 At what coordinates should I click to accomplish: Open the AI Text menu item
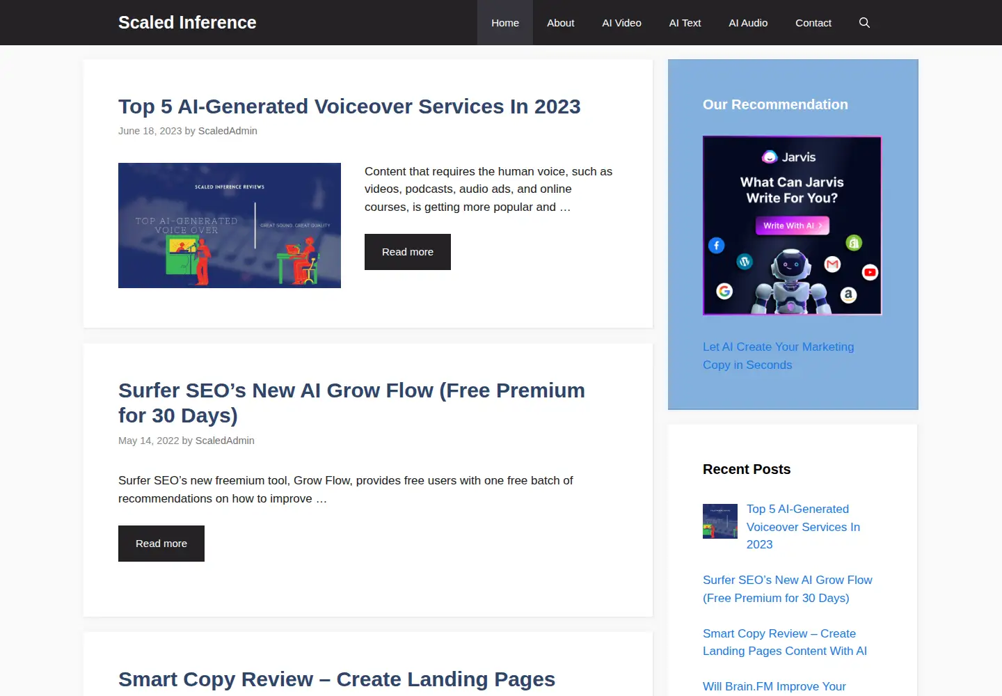click(685, 22)
